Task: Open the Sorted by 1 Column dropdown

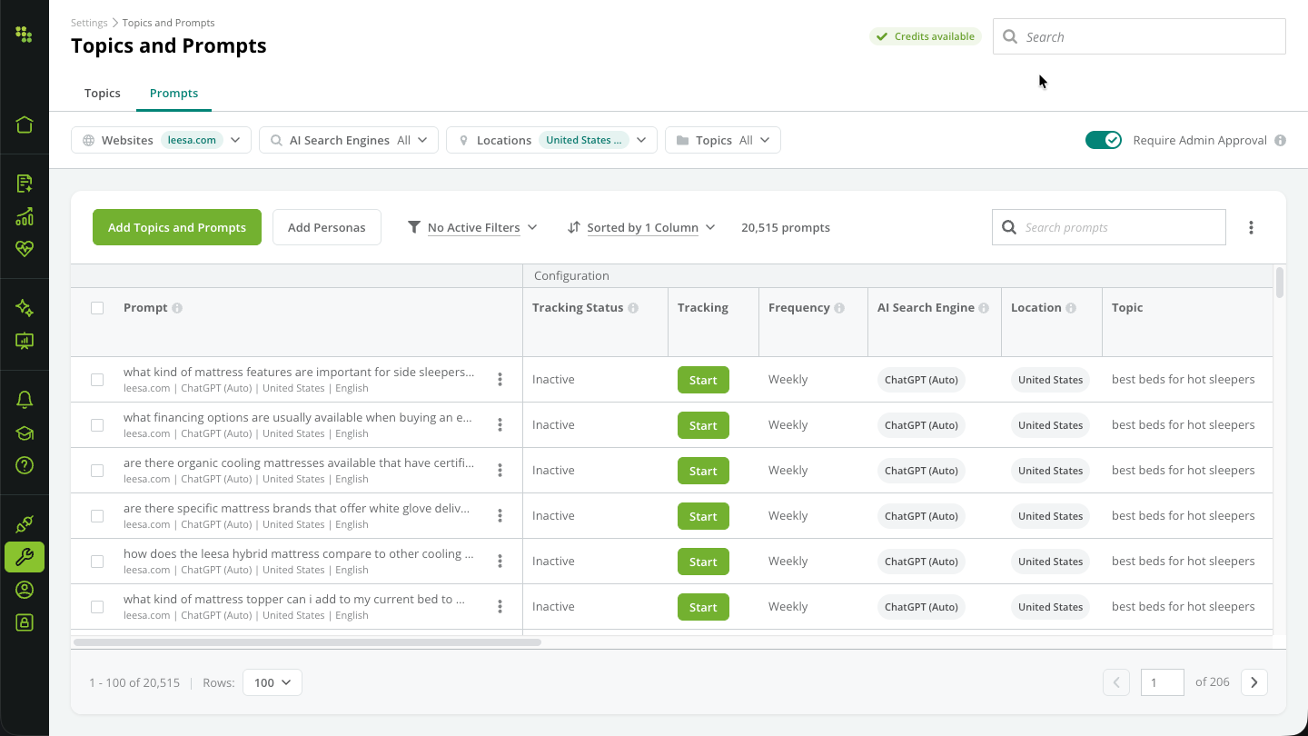Action: click(641, 227)
